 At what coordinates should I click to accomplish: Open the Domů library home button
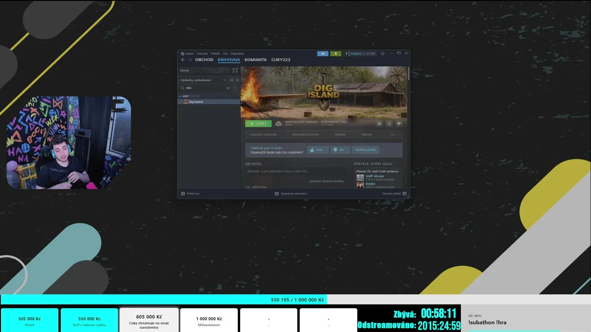coord(205,71)
